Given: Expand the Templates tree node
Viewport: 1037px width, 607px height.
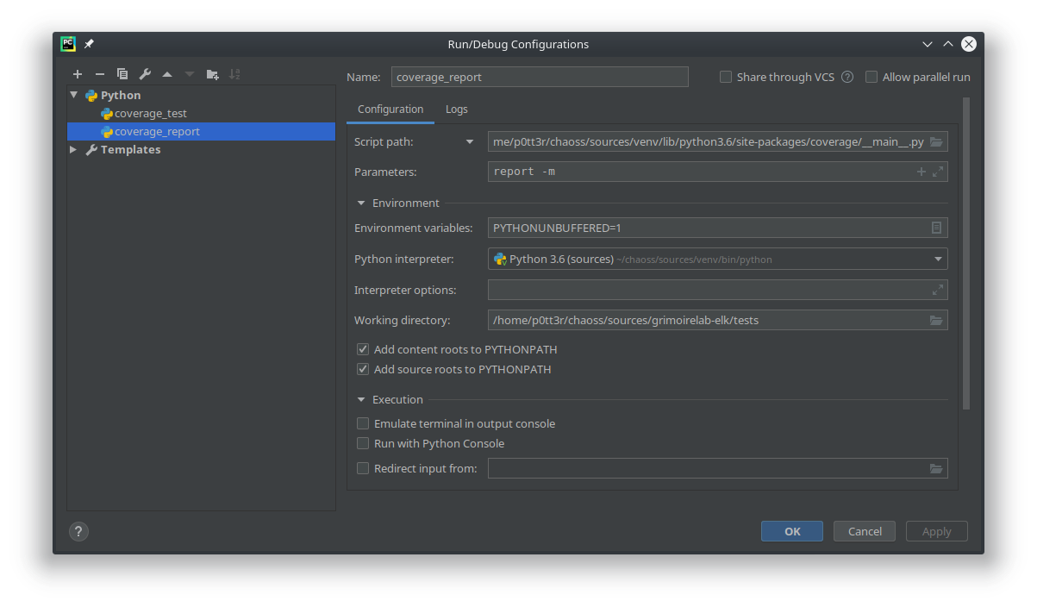Looking at the screenshot, I should tap(73, 149).
